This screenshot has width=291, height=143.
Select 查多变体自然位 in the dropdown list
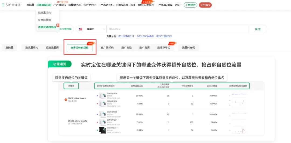[x=47, y=27]
